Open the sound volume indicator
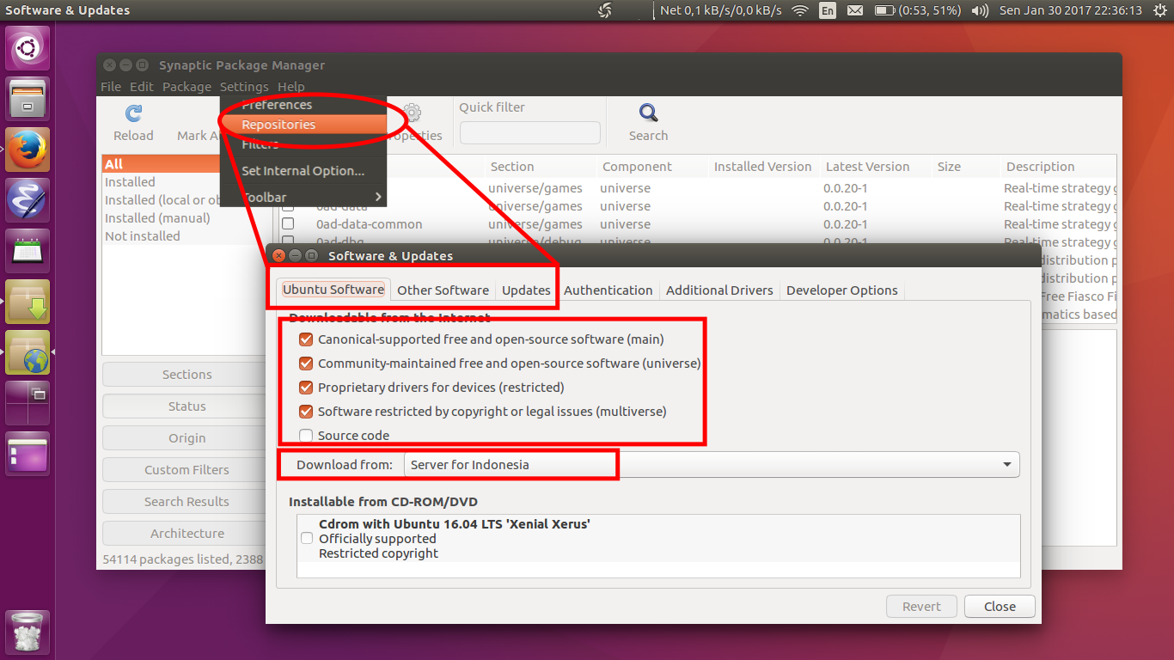The width and height of the screenshot is (1174, 660). click(x=980, y=10)
